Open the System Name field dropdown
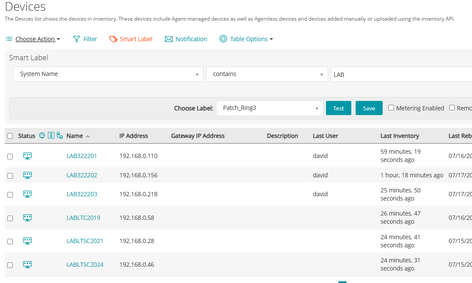Screen dimensions: 472x283 (108, 74)
